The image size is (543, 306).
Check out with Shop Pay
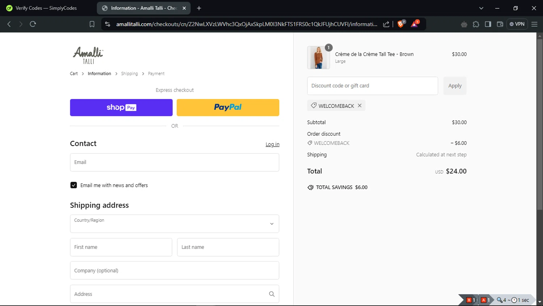tap(121, 107)
